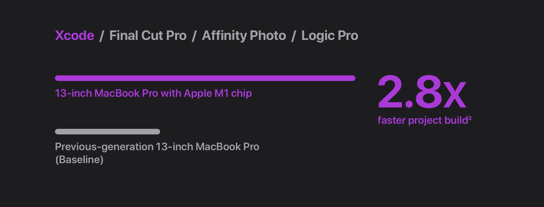Click the slash between Final Cut Pro and Affinity Photo
The width and height of the screenshot is (544, 207).
[194, 36]
